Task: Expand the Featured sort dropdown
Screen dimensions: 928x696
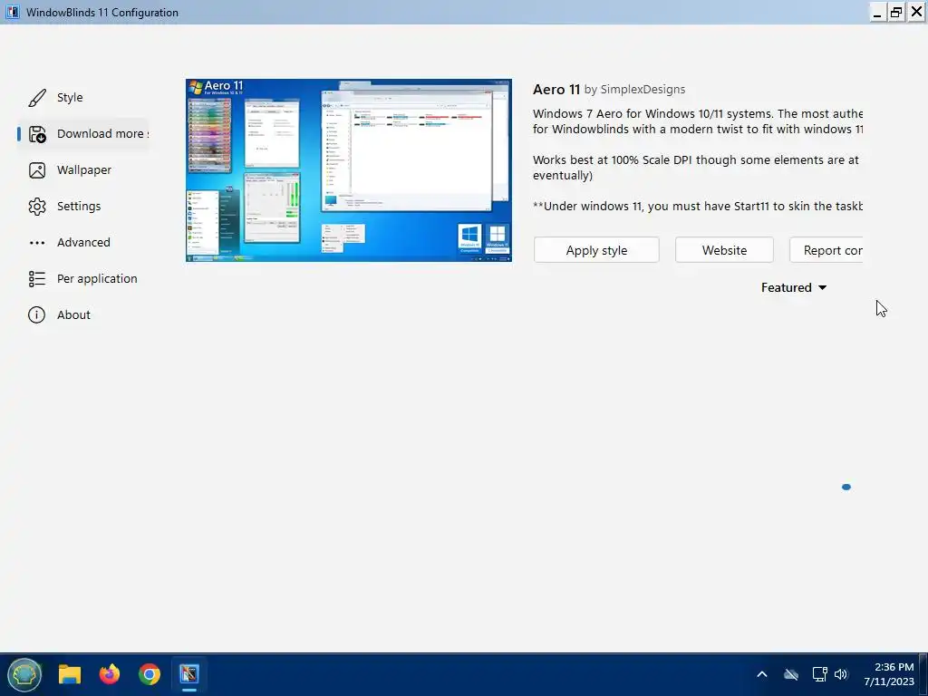Action: click(793, 287)
